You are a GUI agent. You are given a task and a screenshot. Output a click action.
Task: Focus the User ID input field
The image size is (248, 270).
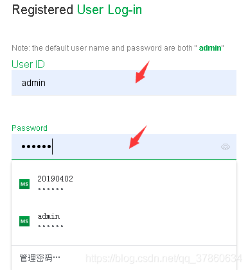tap(124, 83)
